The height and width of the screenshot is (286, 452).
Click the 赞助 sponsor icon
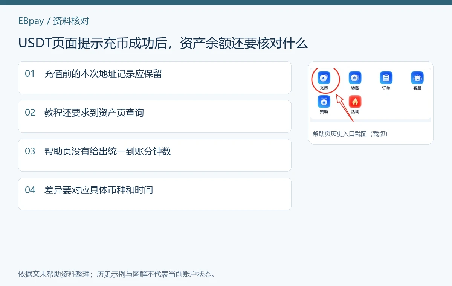pyautogui.click(x=324, y=101)
